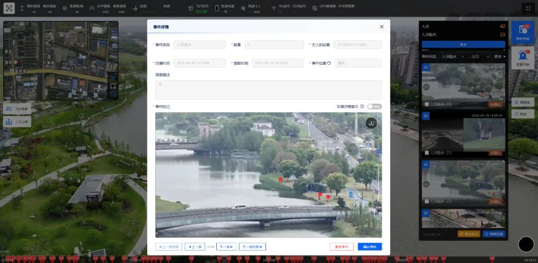Open the 状态 status filter dropdown
Image resolution: width=538 pixels, height=263 pixels.
(x=478, y=57)
